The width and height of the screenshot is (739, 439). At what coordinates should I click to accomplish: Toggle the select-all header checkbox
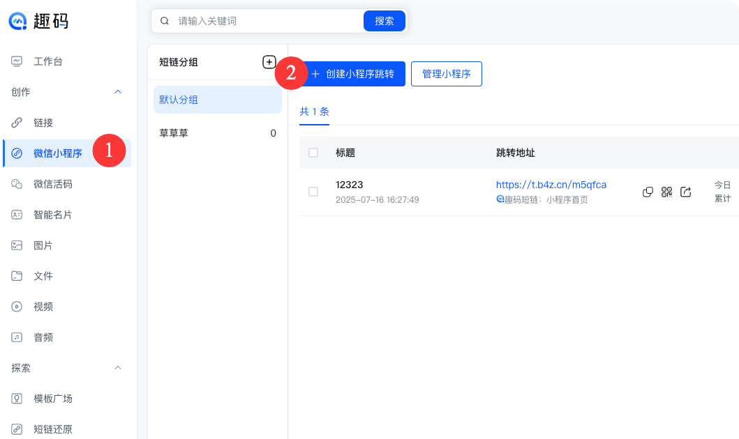coord(313,153)
